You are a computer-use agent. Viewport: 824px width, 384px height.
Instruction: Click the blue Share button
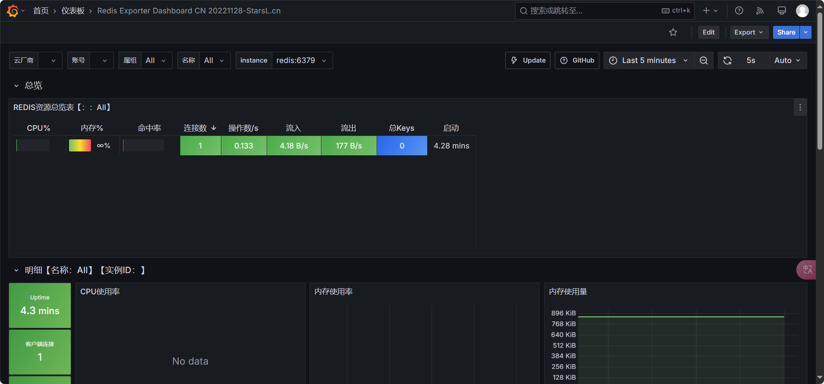(786, 32)
